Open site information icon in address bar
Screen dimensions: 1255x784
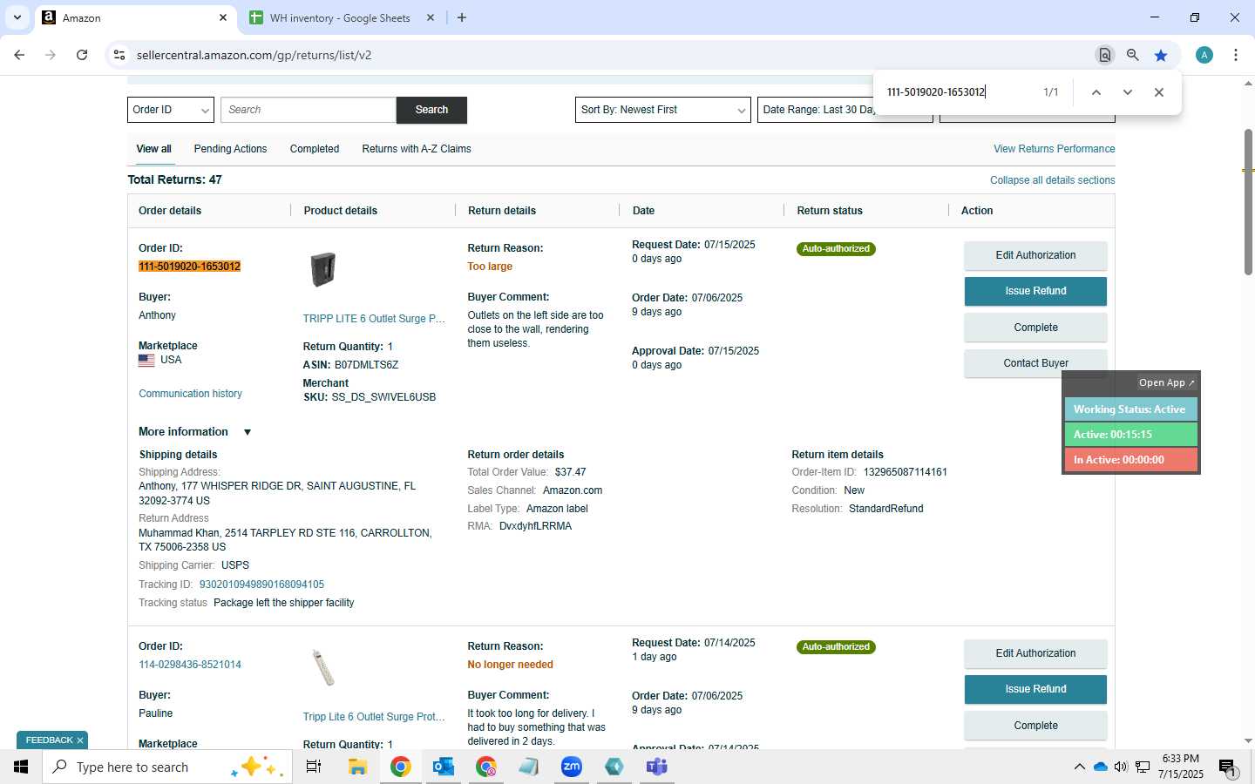point(119,55)
